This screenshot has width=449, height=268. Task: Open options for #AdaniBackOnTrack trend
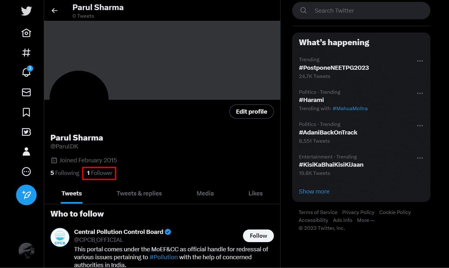point(420,126)
